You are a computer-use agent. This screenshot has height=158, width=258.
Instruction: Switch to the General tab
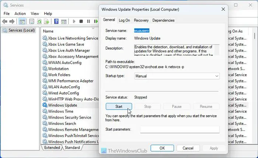(x=109, y=20)
